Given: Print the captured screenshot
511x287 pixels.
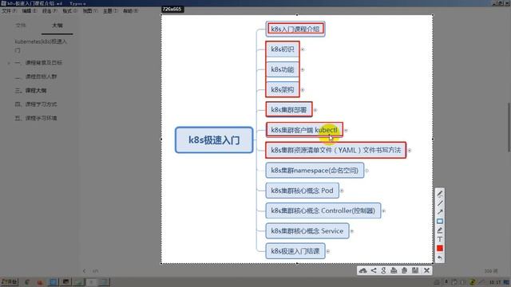Looking at the screenshot, I should click(394, 271).
